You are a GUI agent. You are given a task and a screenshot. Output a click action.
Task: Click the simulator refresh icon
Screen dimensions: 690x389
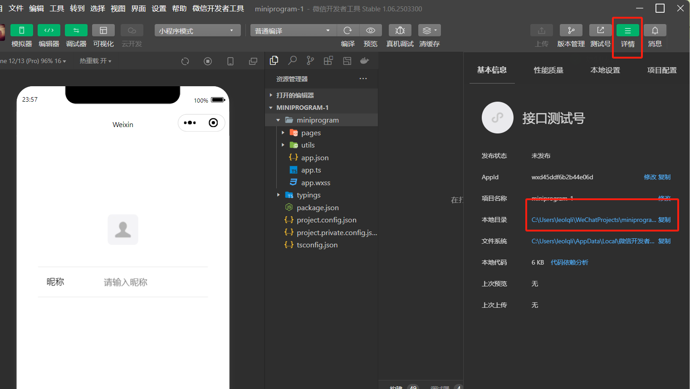185,61
